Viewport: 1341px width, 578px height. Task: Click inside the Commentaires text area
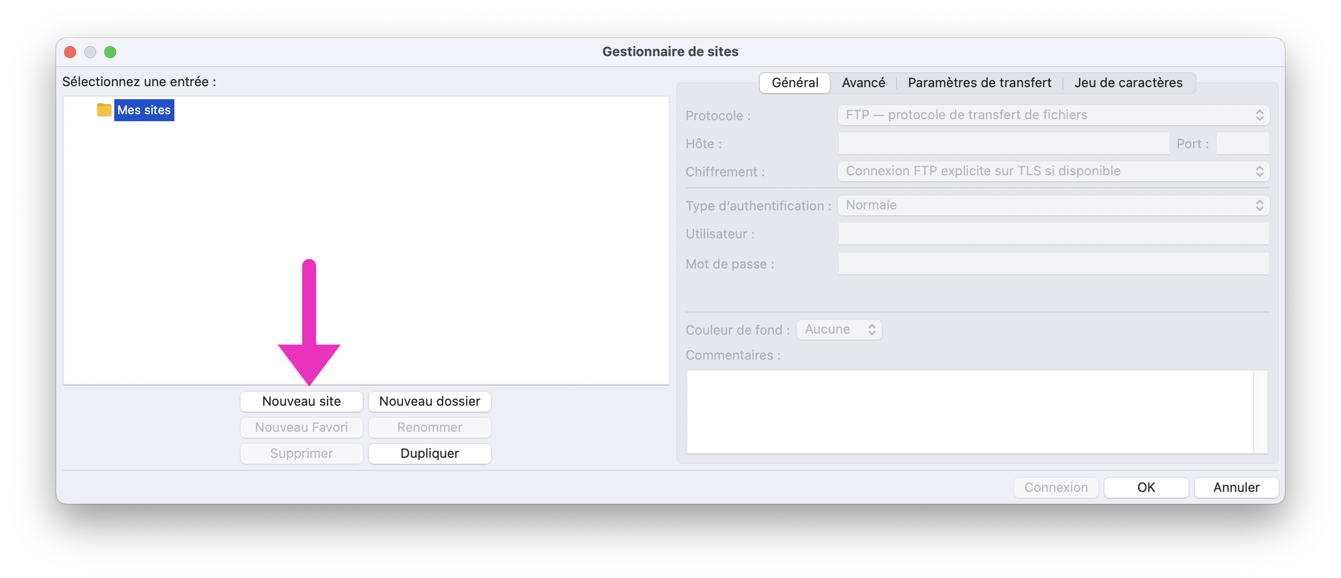point(970,412)
